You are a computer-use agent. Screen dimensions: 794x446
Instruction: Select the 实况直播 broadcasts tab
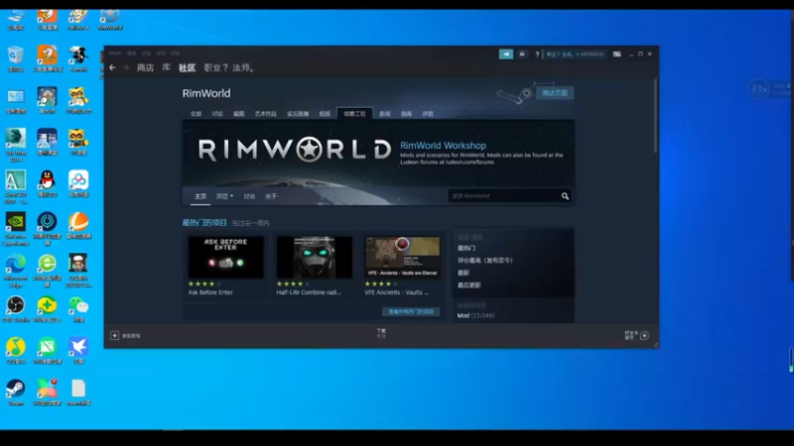(298, 114)
